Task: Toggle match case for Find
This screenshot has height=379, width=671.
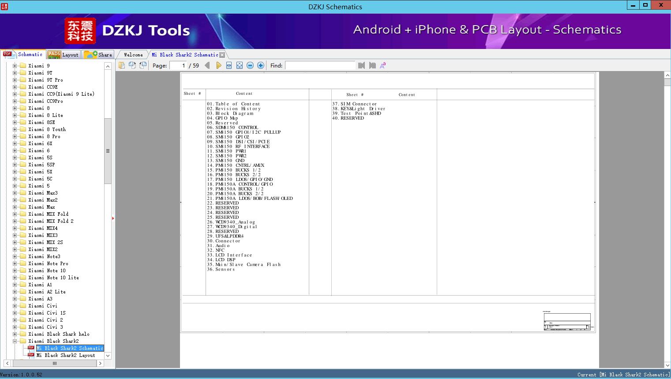Action: (x=383, y=65)
